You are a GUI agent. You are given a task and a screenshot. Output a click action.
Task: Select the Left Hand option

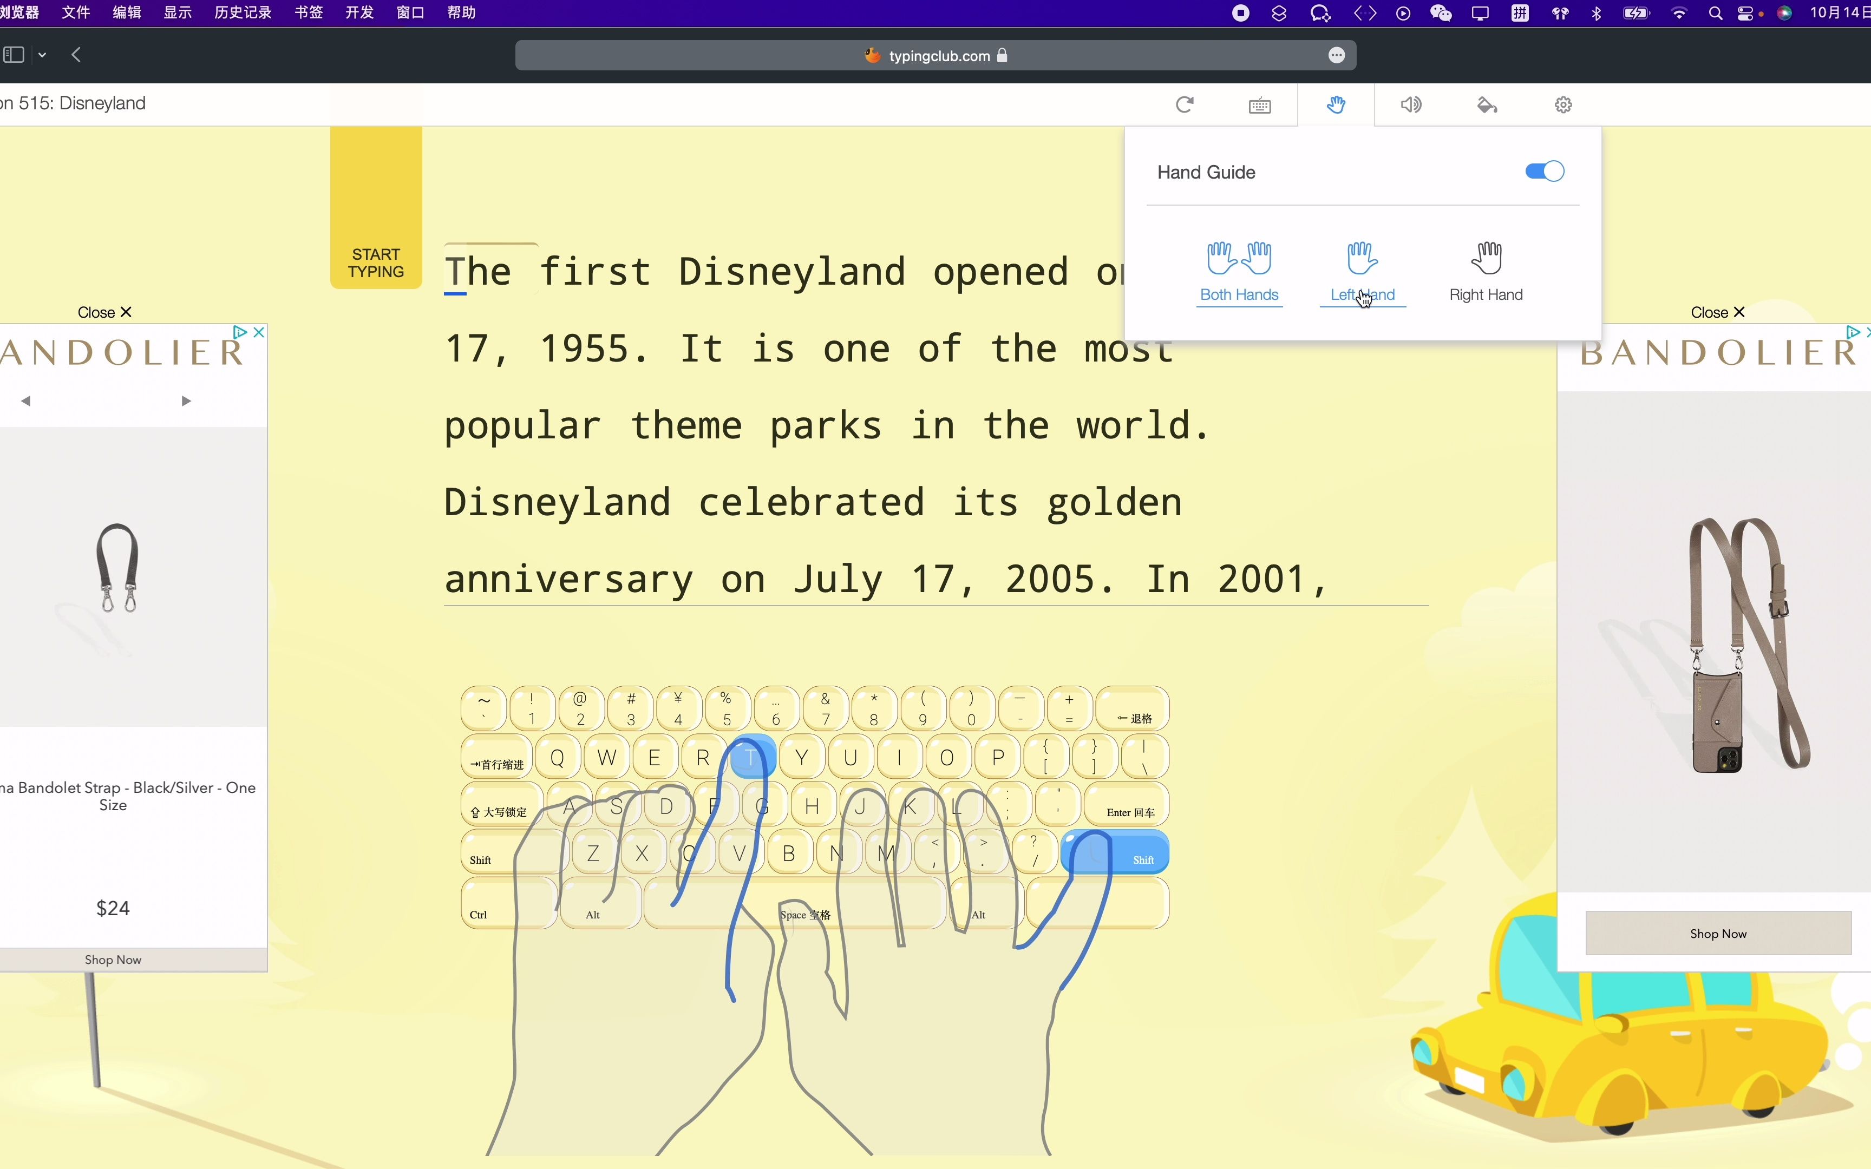point(1362,272)
